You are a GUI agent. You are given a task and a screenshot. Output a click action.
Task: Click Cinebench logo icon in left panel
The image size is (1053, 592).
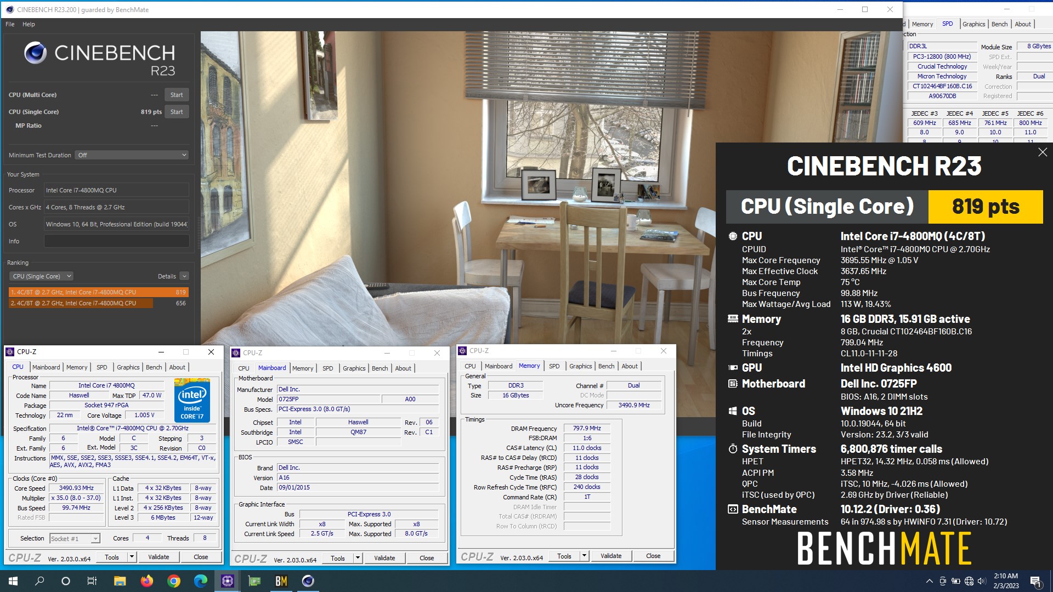[36, 53]
